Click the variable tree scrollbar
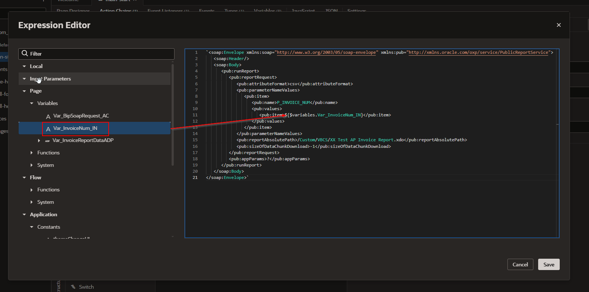 (x=172, y=115)
